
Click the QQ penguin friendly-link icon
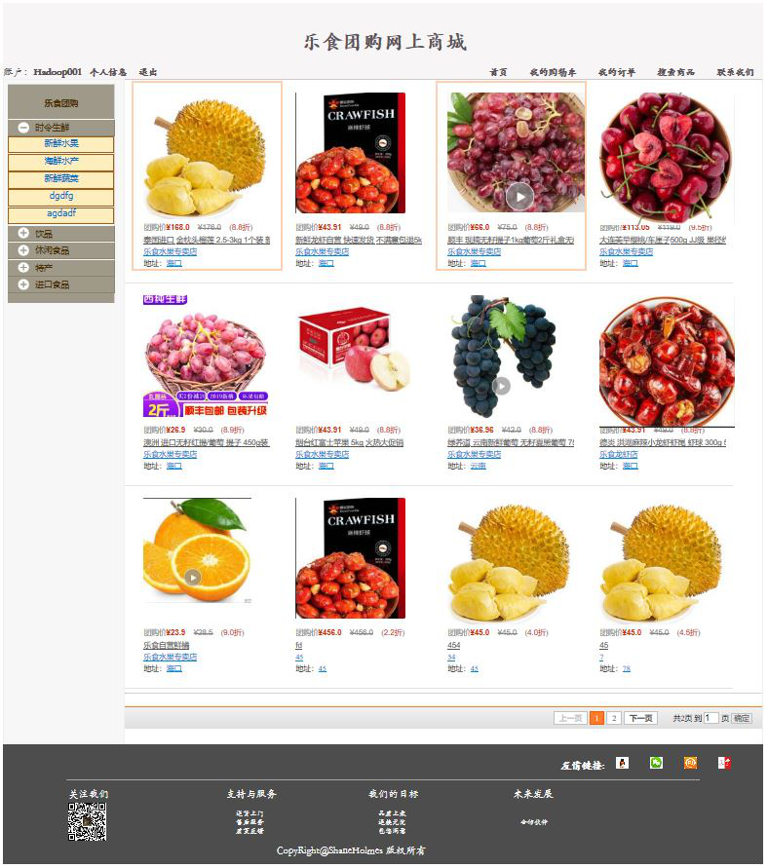tap(623, 763)
